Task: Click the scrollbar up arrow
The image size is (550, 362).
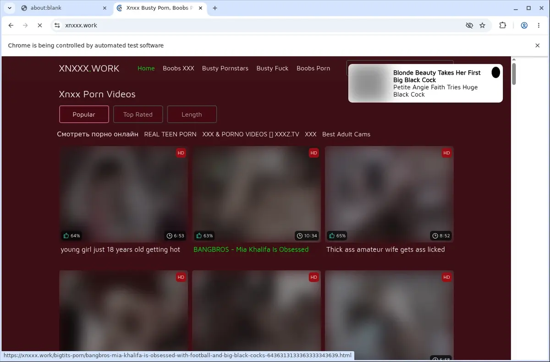Action: [514, 59]
